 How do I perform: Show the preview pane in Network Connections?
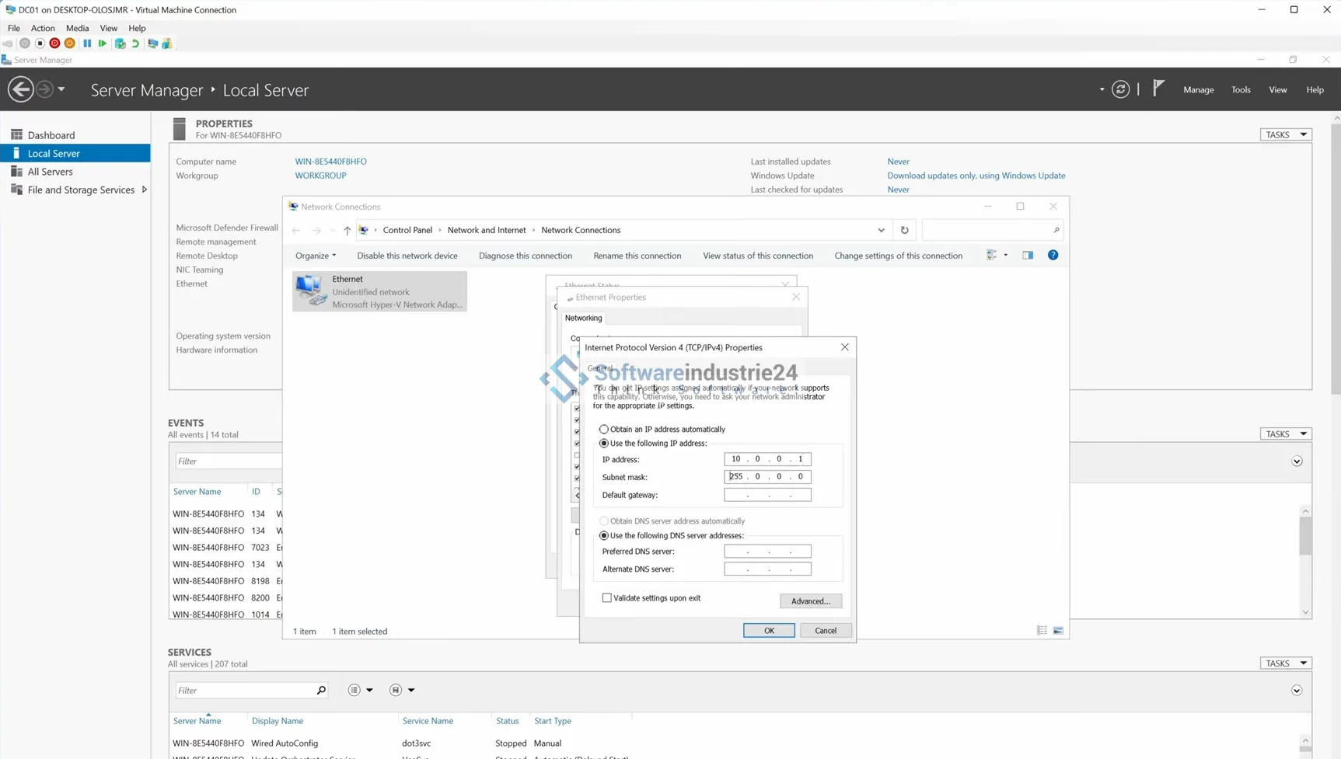[x=1028, y=256]
